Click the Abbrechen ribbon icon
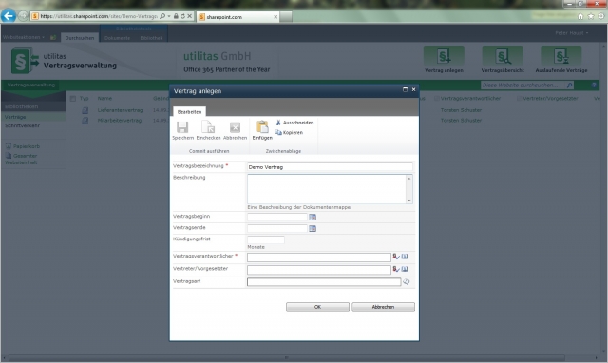The width and height of the screenshot is (608, 363). [235, 127]
